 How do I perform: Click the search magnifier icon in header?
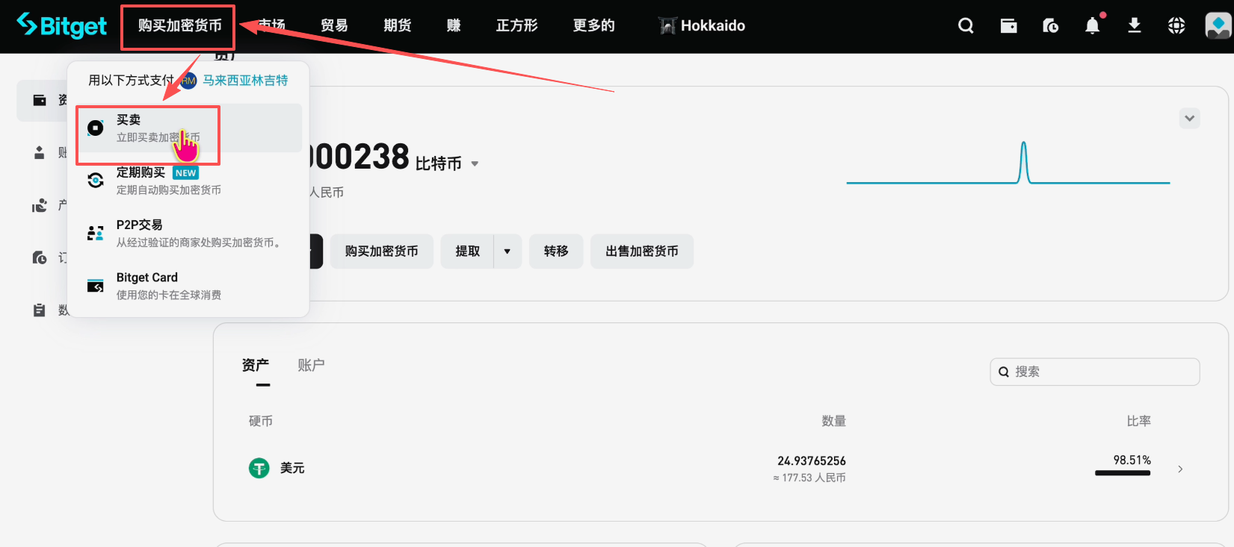tap(966, 26)
